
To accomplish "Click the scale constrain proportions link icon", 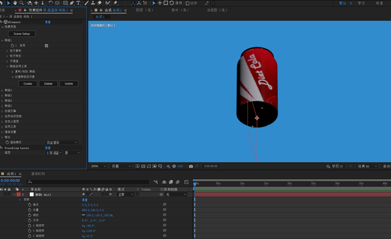I will [x=83, y=215].
